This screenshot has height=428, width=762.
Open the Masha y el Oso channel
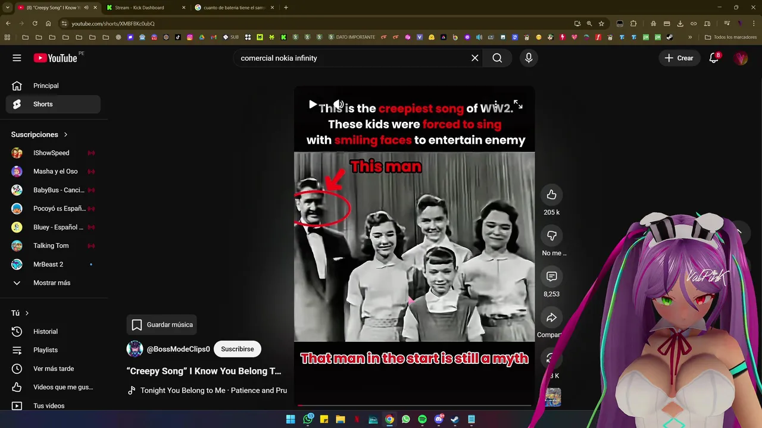(x=54, y=171)
